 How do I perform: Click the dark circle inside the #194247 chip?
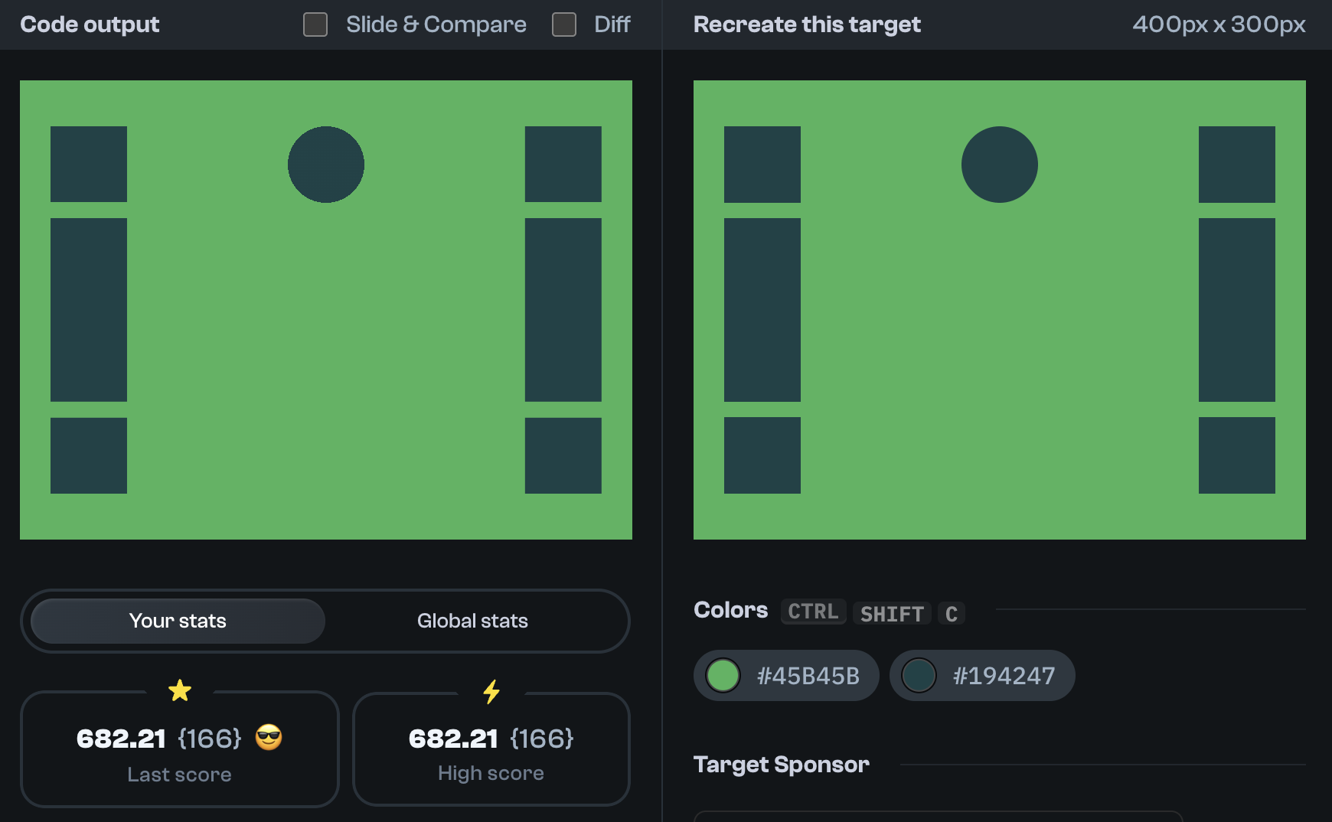[919, 675]
